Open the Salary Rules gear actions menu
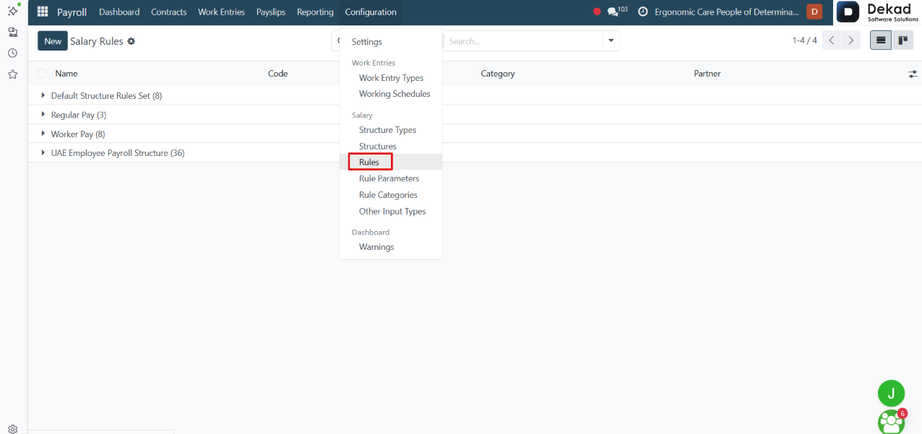This screenshot has width=922, height=434. point(132,41)
